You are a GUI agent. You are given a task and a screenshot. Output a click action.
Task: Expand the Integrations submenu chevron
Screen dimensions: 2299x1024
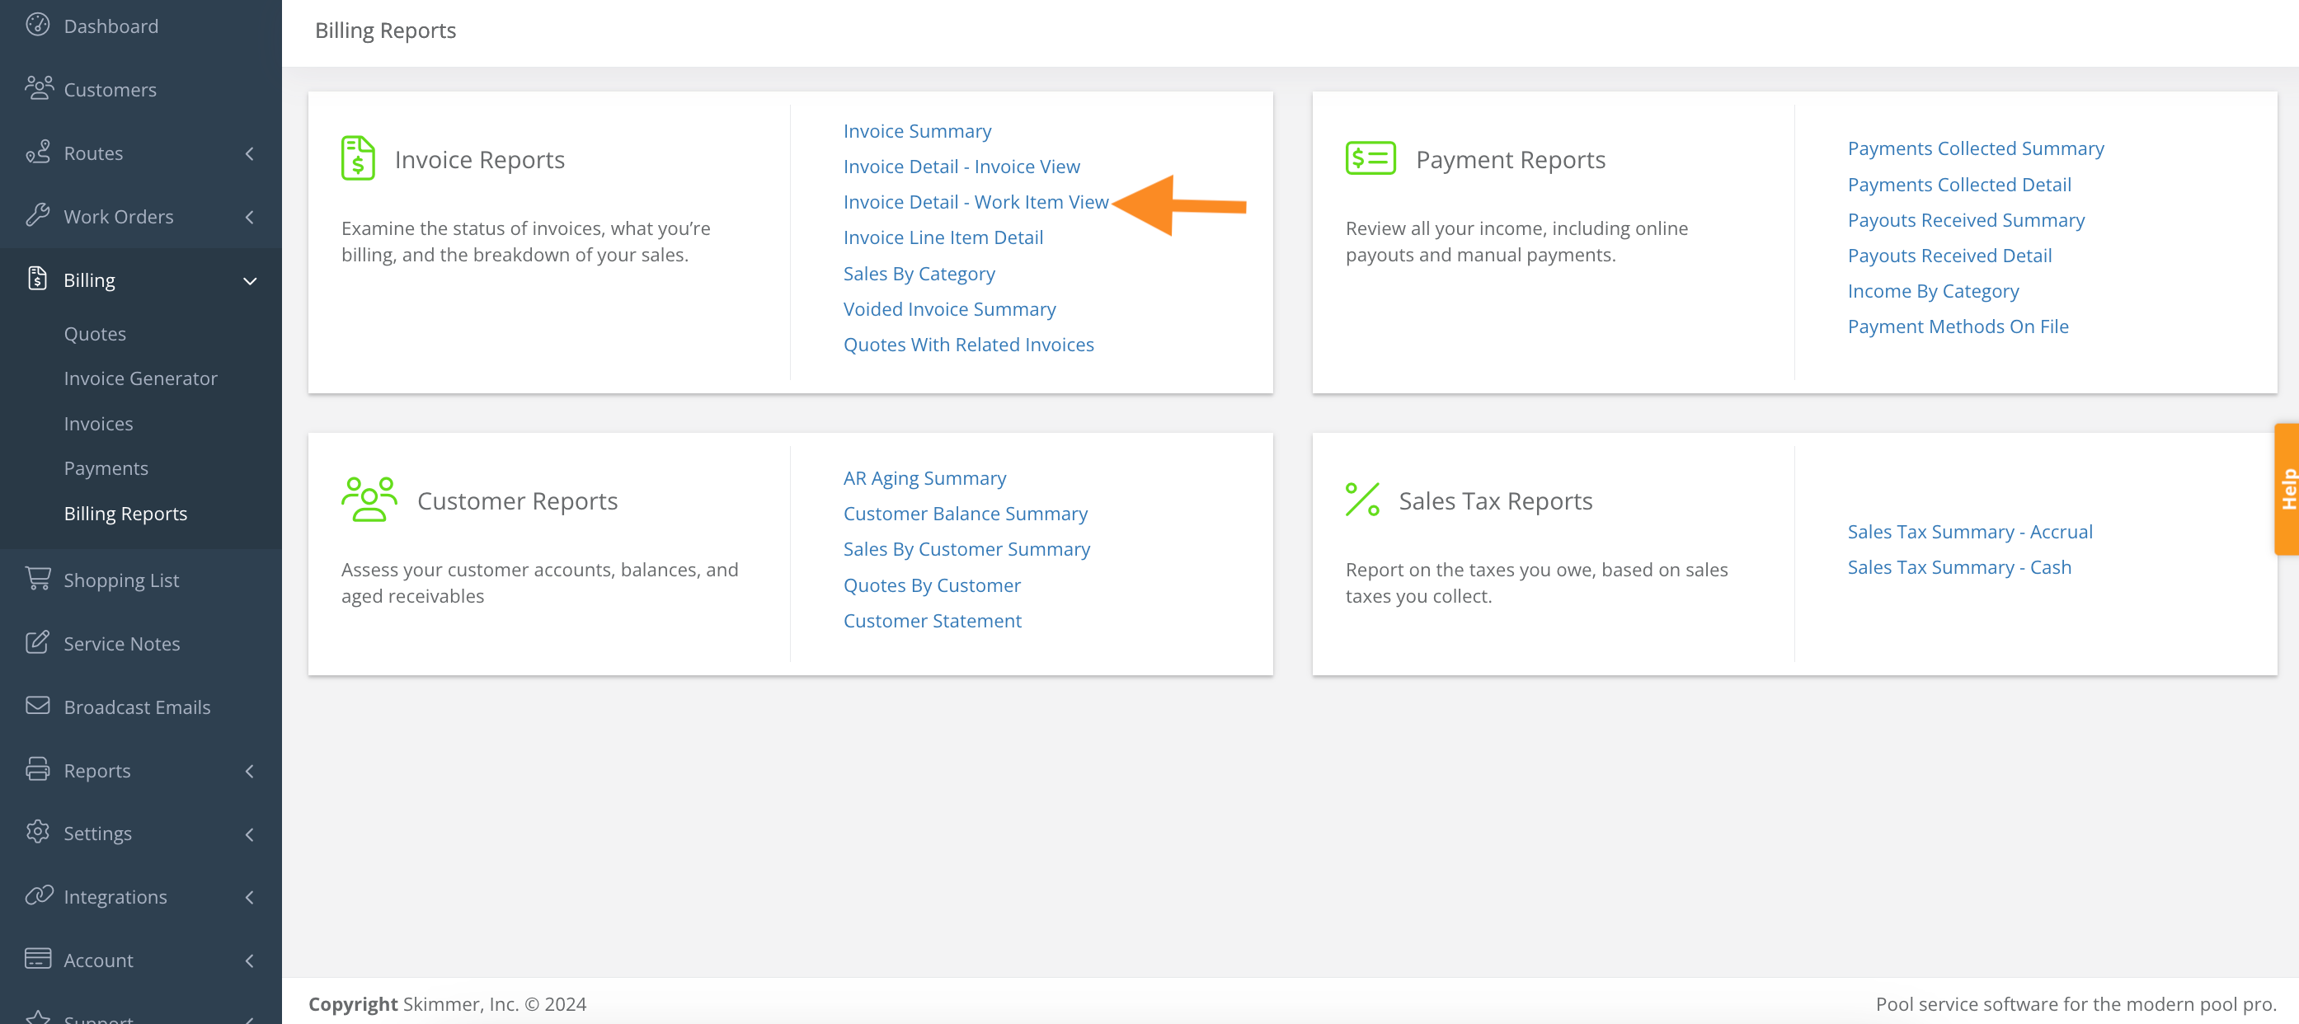[250, 897]
